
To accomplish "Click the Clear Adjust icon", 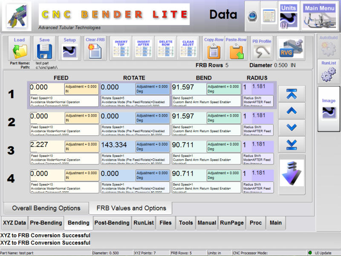I will (188, 48).
